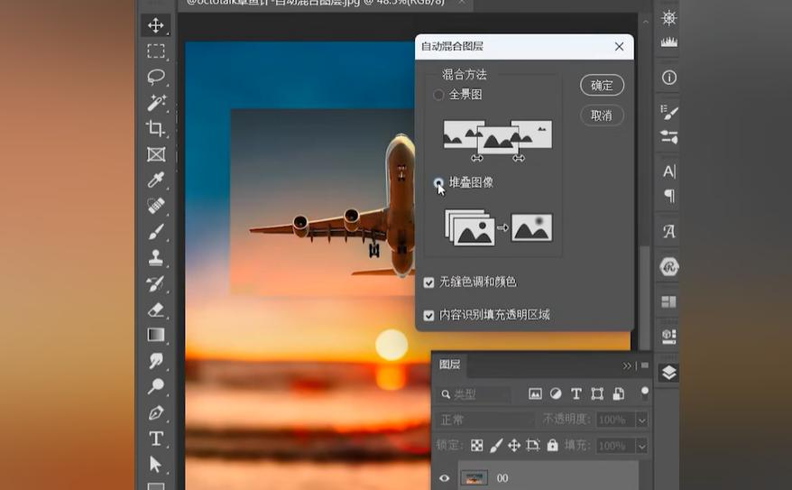This screenshot has width=792, height=490.
Task: Open the opacity (不透明度) dropdown arrow
Action: 641,421
